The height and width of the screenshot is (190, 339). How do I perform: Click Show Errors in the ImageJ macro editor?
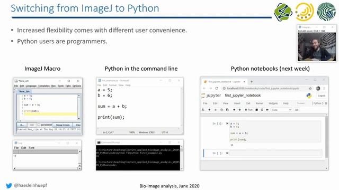click(63, 125)
